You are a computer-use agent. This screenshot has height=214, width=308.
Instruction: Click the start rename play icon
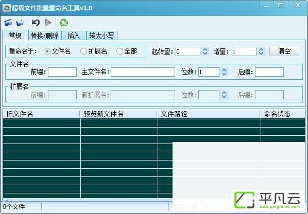click(x=48, y=23)
